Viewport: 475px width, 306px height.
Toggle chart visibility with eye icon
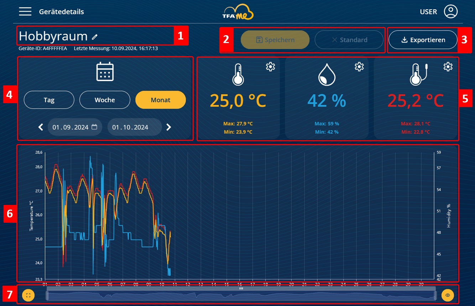(448, 295)
